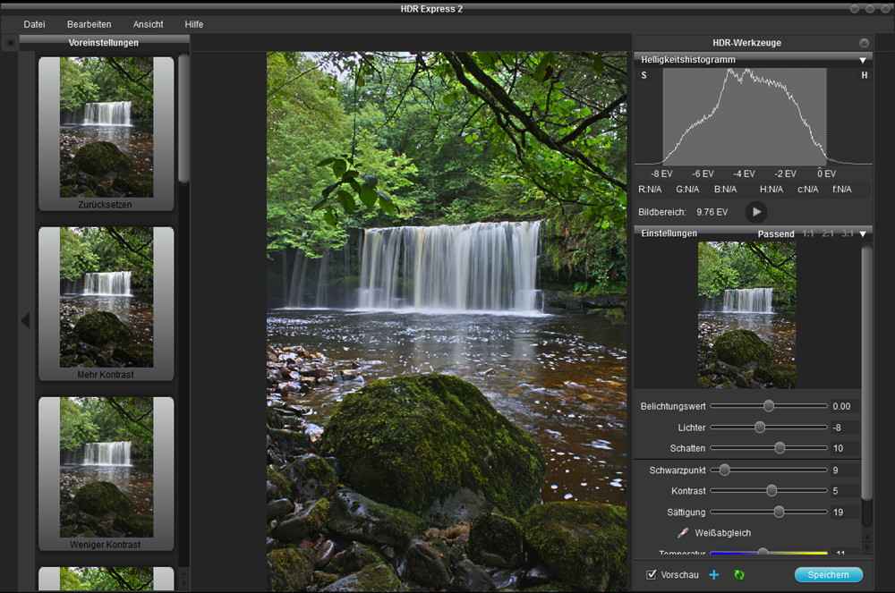Screen dimensions: 895x593
Task: Click the settings panel vertical scrollbar
Action: click(866, 374)
